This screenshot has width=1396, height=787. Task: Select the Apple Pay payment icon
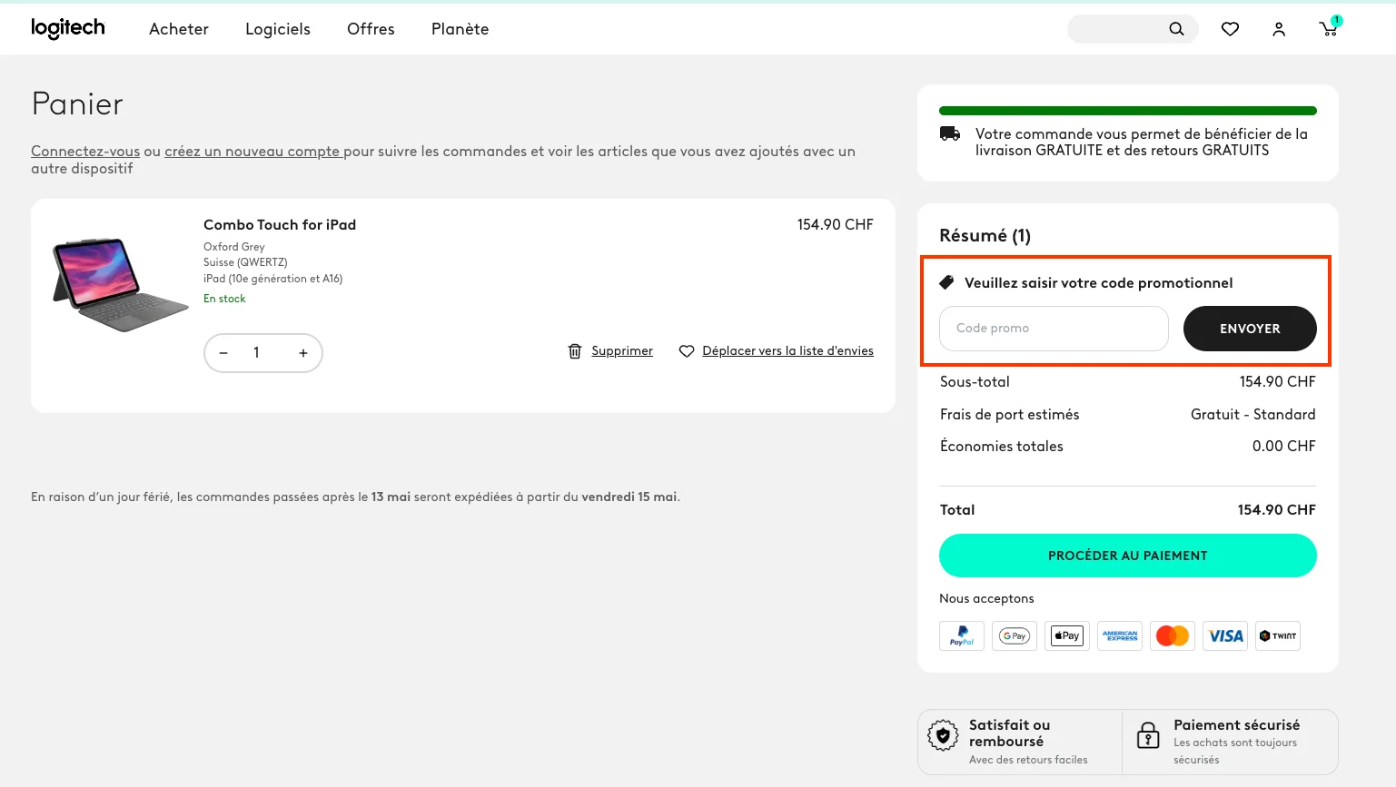[1067, 635]
